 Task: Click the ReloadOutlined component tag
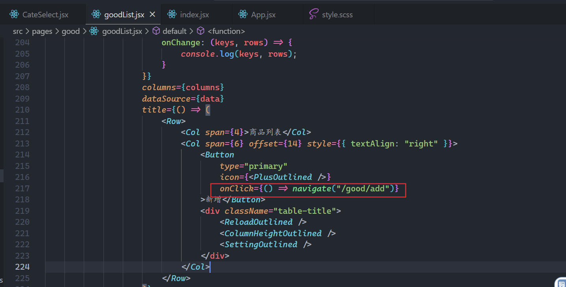[x=263, y=222]
